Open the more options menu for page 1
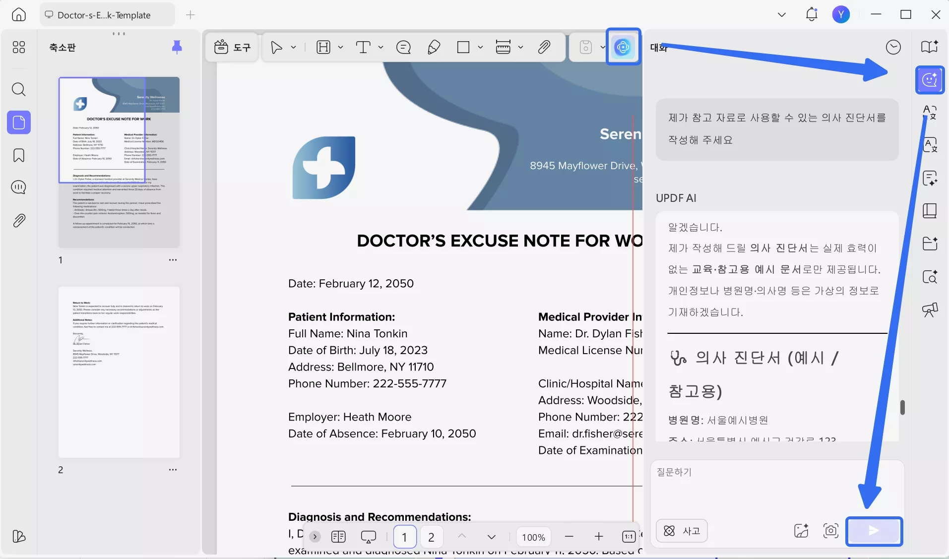The image size is (949, 559). 173,259
